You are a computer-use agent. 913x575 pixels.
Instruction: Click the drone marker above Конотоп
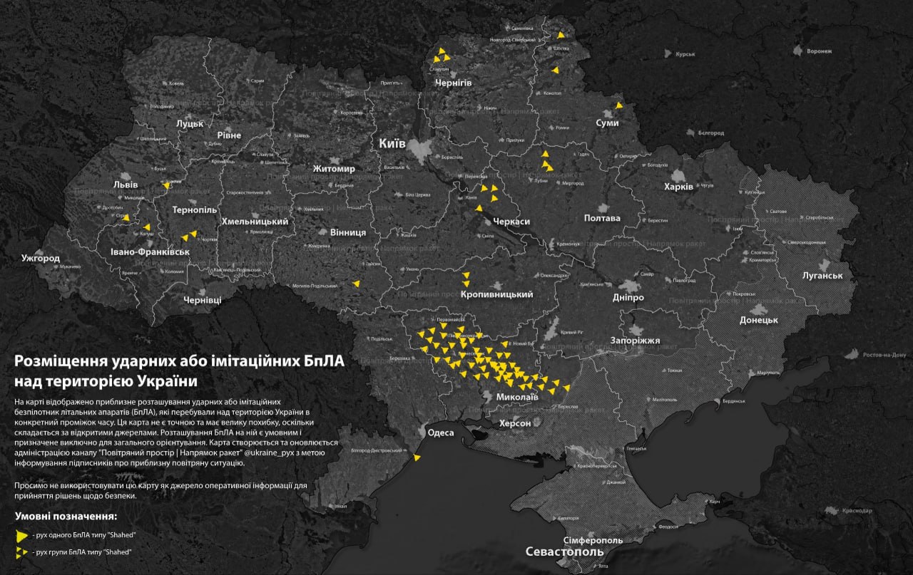pos(556,70)
